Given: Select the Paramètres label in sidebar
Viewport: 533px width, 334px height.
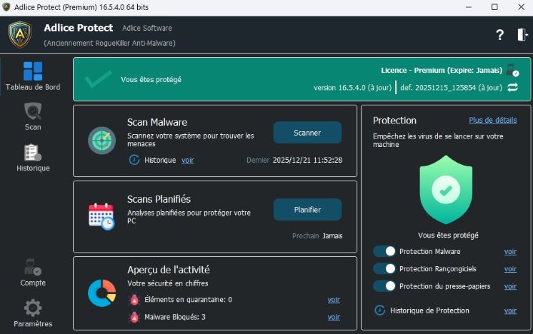Looking at the screenshot, I should coord(33,324).
